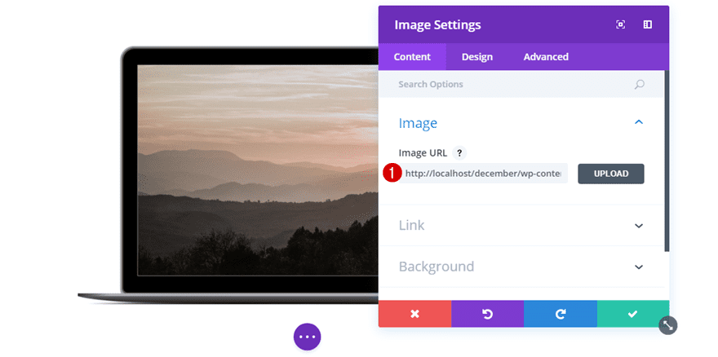
Task: Click the modal resize handle icon
Action: (x=668, y=325)
